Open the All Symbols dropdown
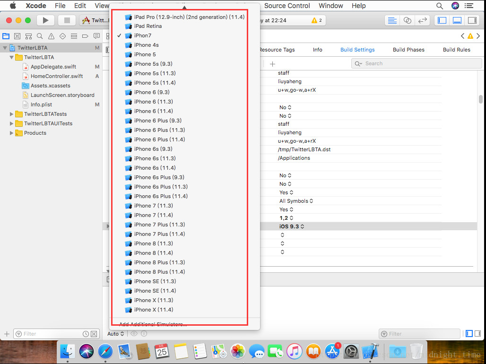The width and height of the screenshot is (486, 364). pyautogui.click(x=296, y=201)
